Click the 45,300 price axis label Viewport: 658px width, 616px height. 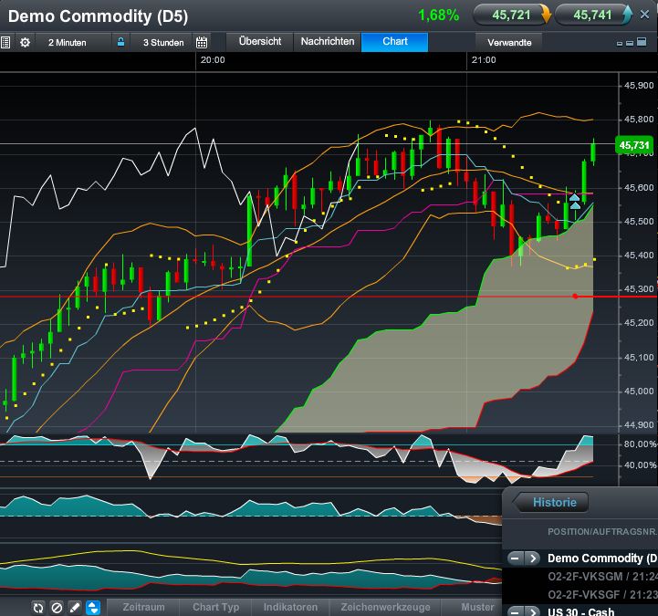coord(639,289)
